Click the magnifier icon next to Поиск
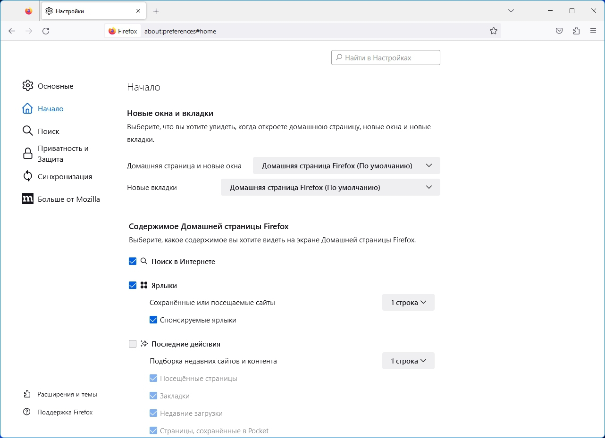Viewport: 605px width, 438px height. click(x=28, y=131)
